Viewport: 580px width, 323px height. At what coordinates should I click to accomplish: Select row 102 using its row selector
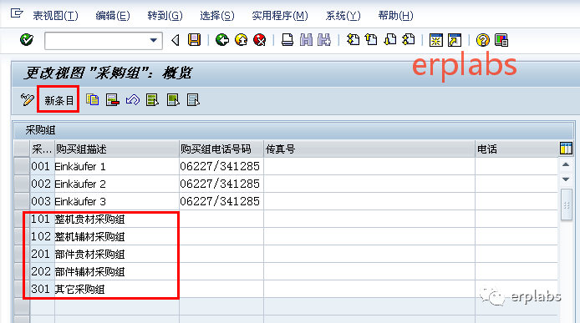[x=22, y=236]
